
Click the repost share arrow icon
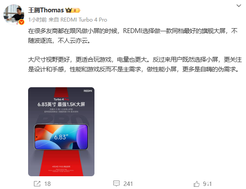coord(37,184)
